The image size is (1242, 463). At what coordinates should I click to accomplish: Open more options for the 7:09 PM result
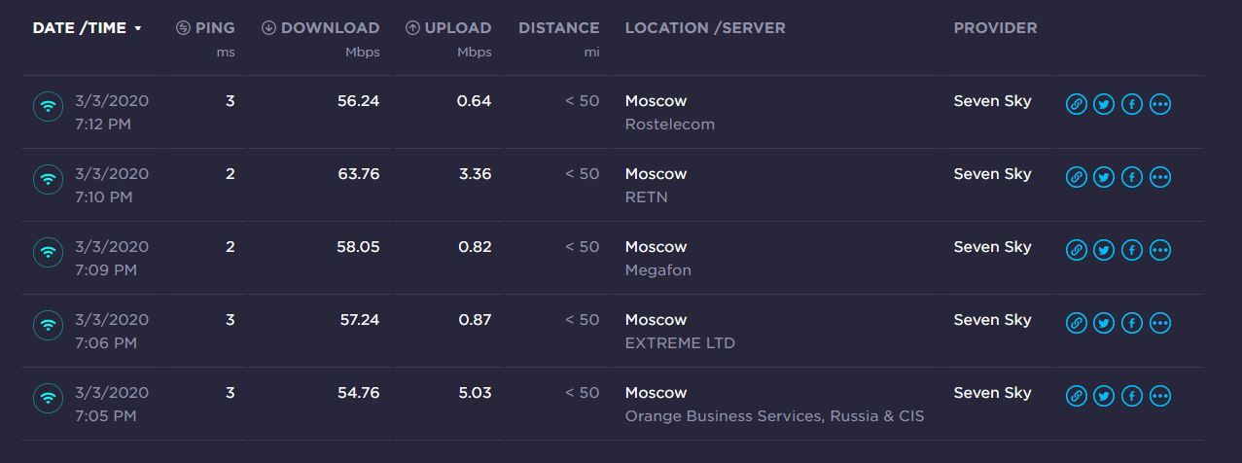(x=1159, y=250)
